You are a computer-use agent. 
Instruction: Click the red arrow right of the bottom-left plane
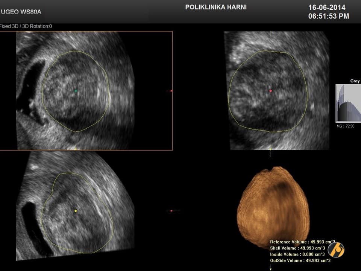pos(171,211)
